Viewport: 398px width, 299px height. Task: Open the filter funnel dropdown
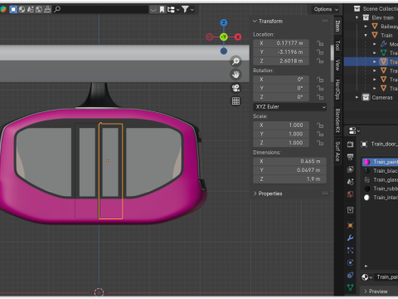click(x=187, y=9)
